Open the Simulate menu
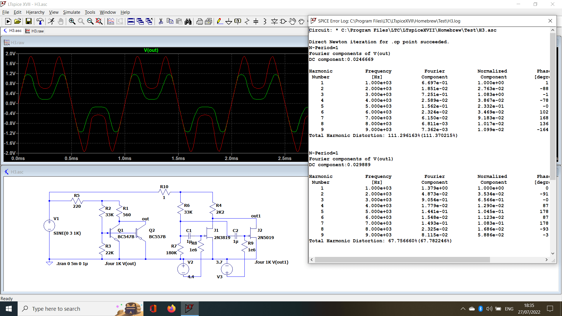Image resolution: width=562 pixels, height=316 pixels. pyautogui.click(x=71, y=12)
